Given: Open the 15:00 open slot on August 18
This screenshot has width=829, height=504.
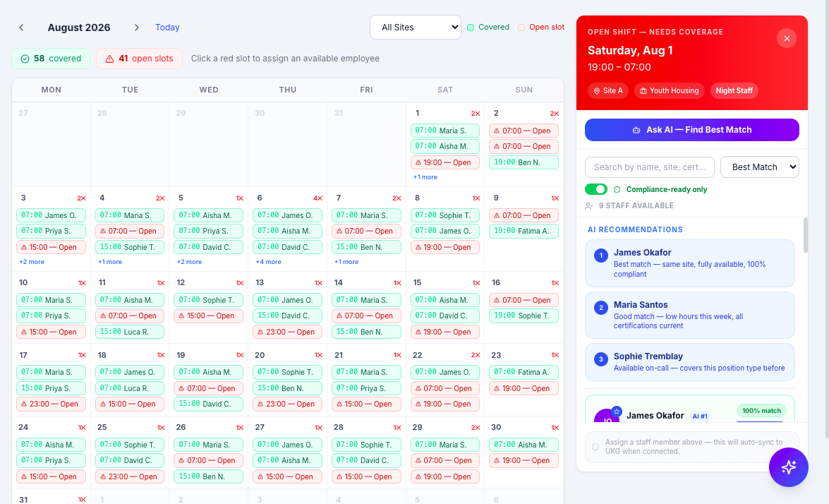Looking at the screenshot, I should point(130,404).
